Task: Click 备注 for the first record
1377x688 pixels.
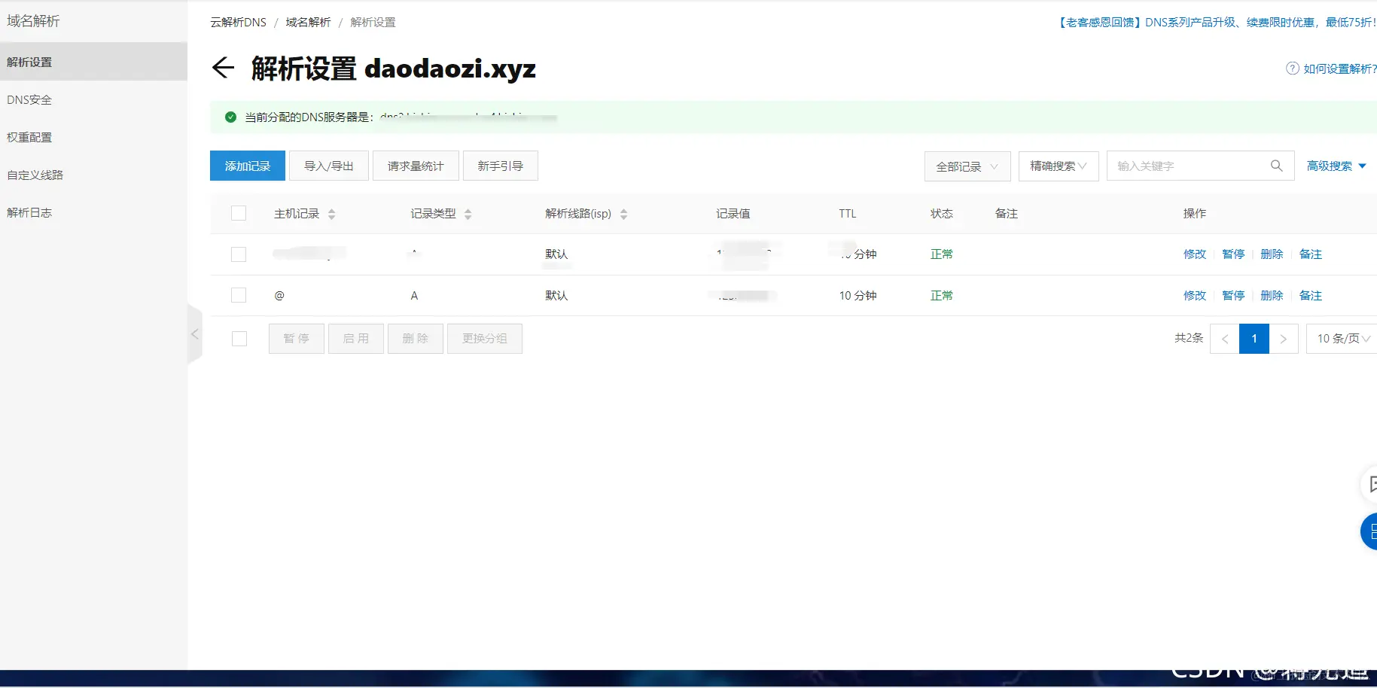Action: (x=1311, y=254)
